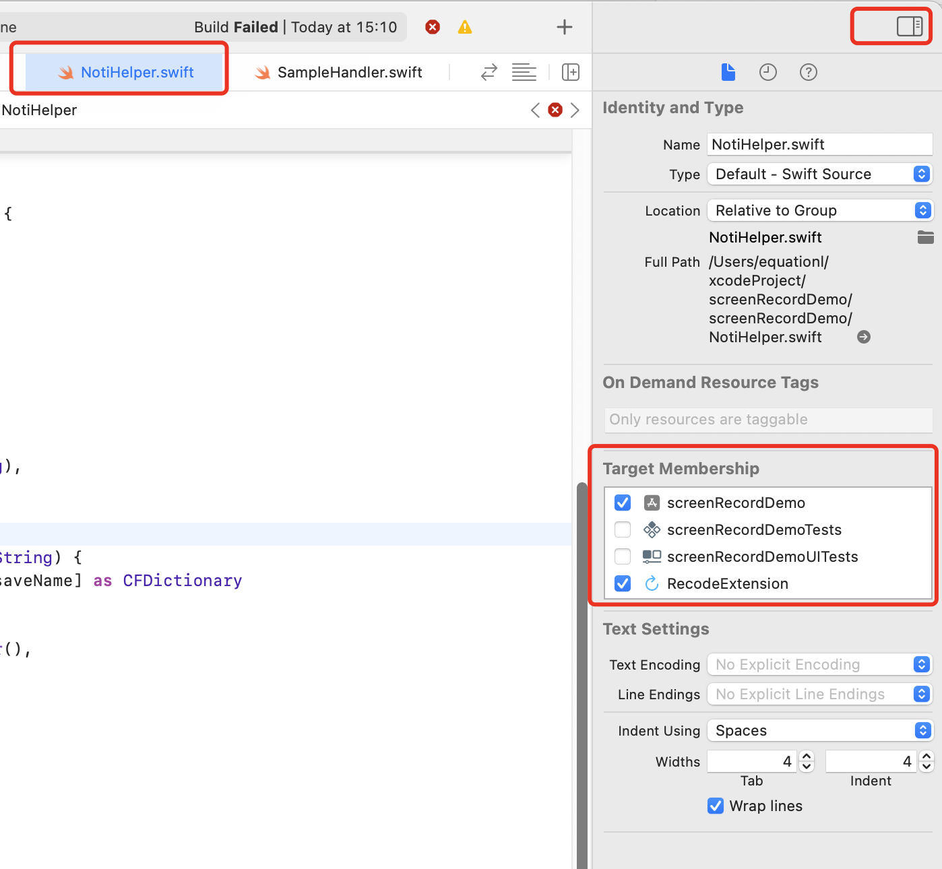The height and width of the screenshot is (869, 942).
Task: Click the 'as' keyword in code
Action: [102, 581]
